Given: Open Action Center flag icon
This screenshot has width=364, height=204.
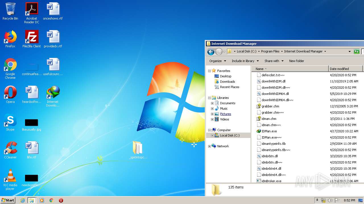Looking at the screenshot, I should (337, 200).
